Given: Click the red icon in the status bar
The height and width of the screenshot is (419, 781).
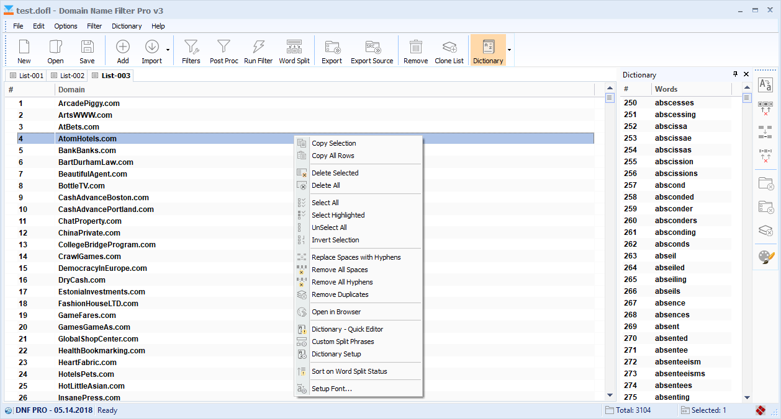Looking at the screenshot, I should (760, 410).
